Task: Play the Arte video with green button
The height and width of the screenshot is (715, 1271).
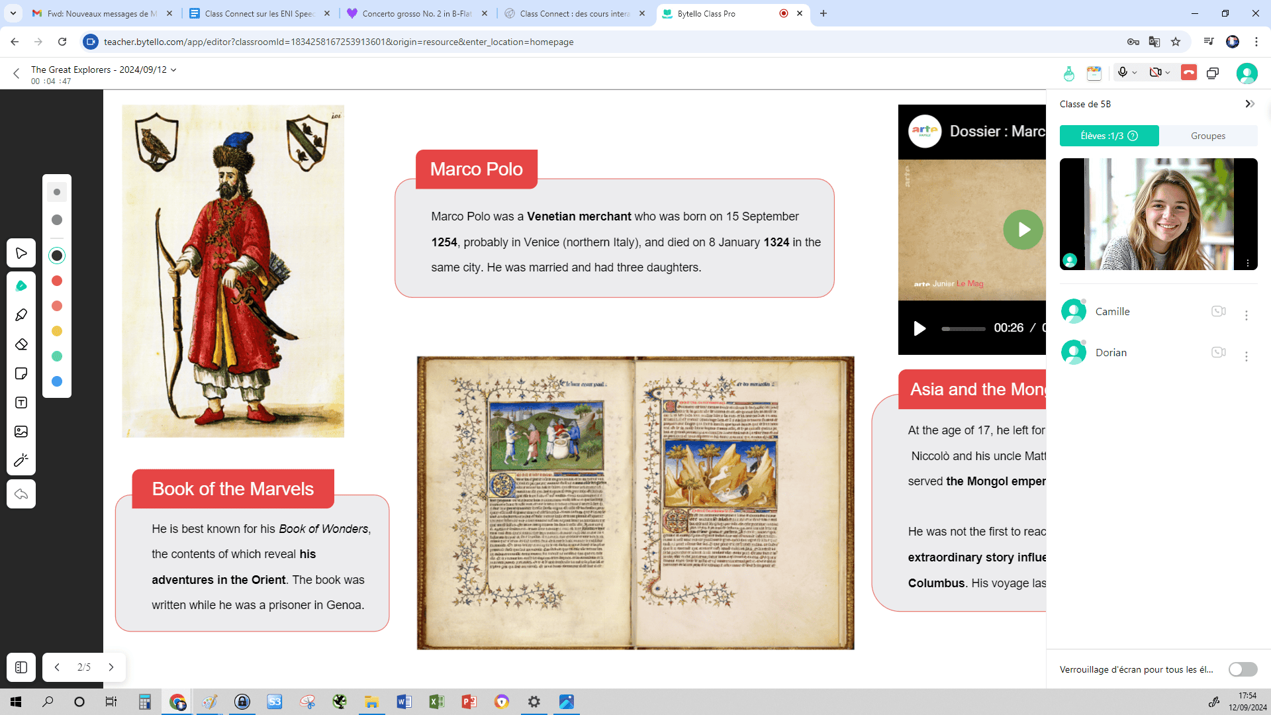Action: coord(1023,230)
